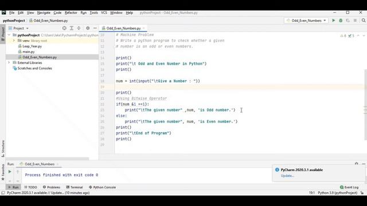Click the Project pane horizontal scrollbar
367x206 pixels.
[48, 159]
